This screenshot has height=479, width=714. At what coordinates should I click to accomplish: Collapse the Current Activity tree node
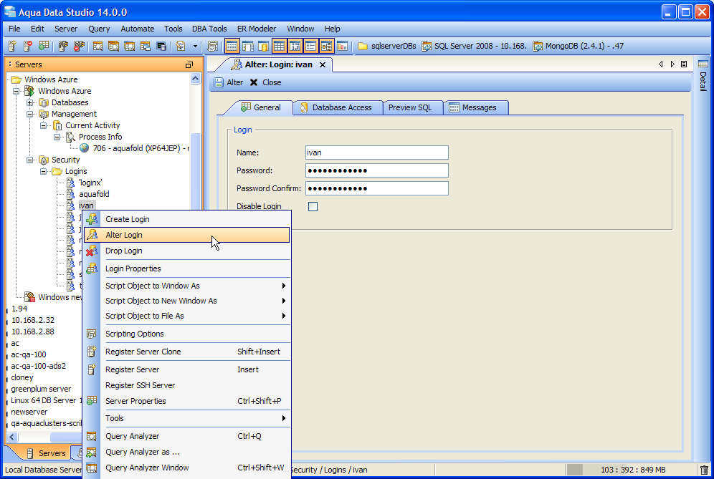[x=44, y=125]
